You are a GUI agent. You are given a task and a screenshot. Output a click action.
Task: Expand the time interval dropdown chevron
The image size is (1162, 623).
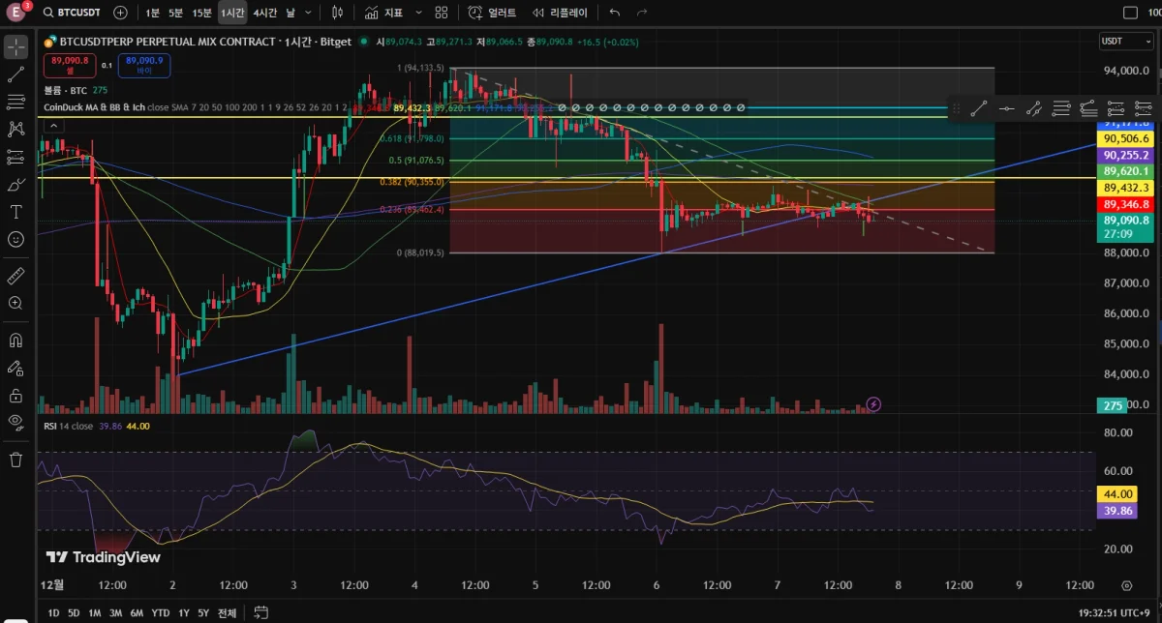click(x=307, y=13)
